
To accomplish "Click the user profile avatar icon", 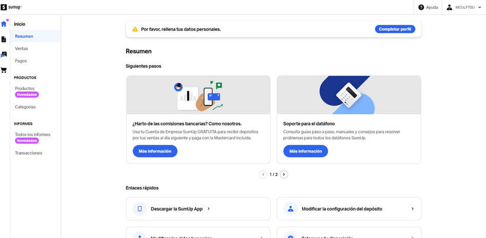I will [450, 7].
